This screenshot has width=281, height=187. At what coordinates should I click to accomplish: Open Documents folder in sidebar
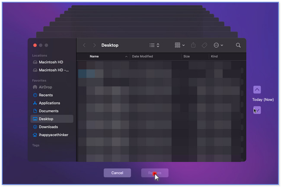coord(48,111)
